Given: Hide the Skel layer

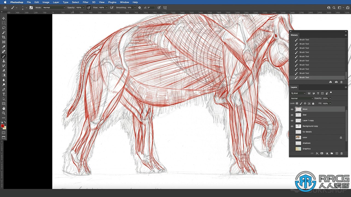Looking at the screenshot, I should tap(292, 115).
